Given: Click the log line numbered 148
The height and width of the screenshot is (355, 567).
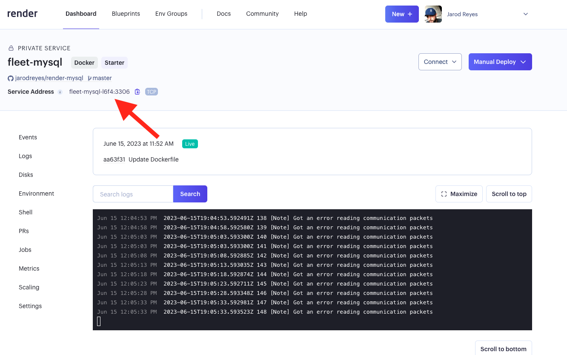Looking at the screenshot, I should tap(265, 312).
